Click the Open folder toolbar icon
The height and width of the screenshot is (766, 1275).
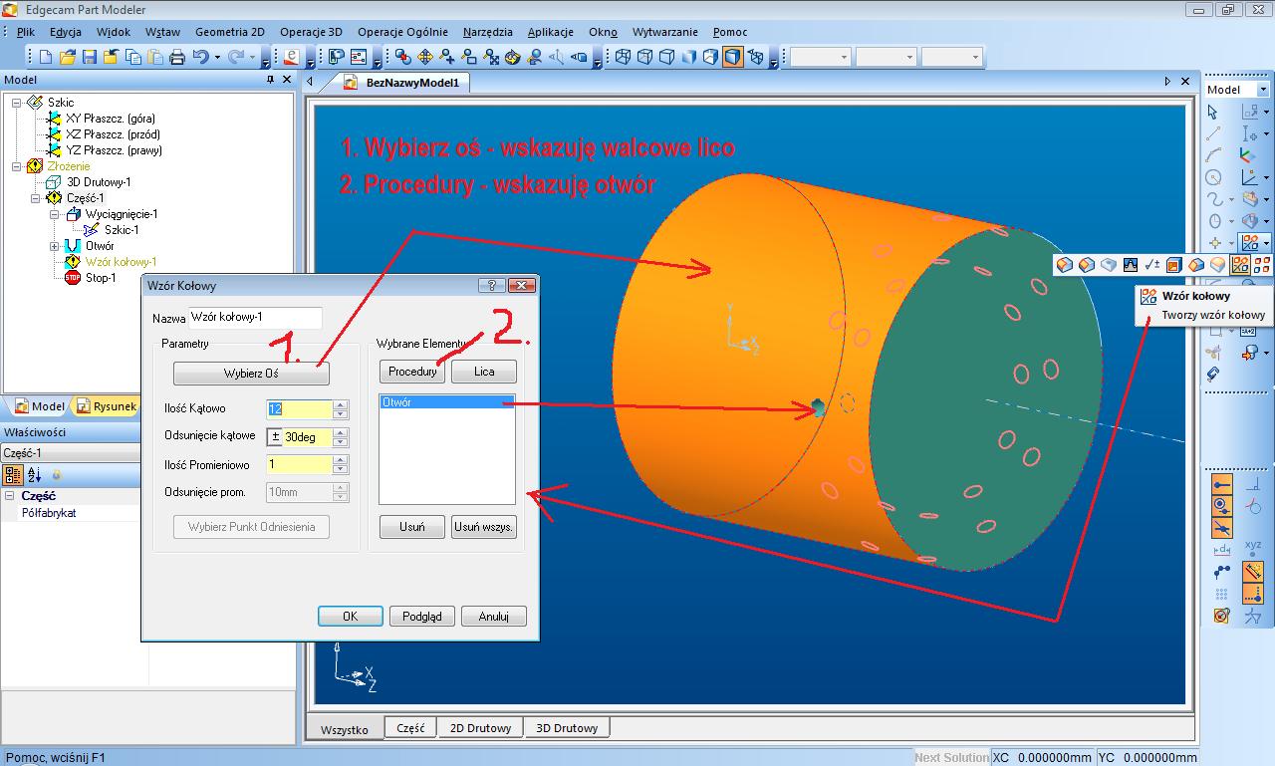click(68, 57)
